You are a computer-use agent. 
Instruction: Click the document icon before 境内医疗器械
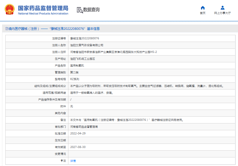(7, 29)
